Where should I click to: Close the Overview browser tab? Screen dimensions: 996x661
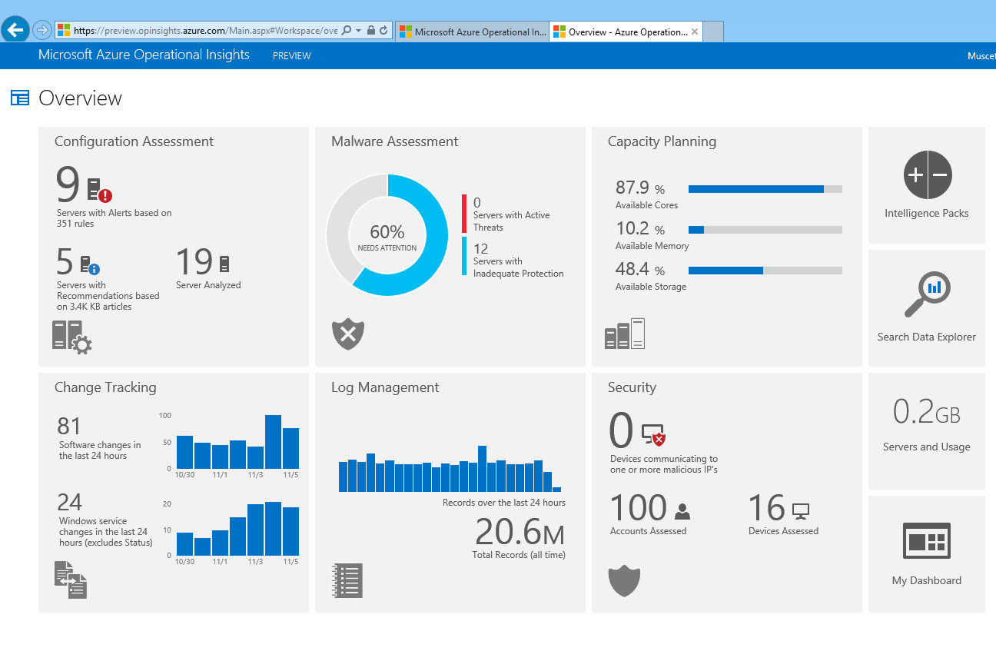click(x=695, y=32)
